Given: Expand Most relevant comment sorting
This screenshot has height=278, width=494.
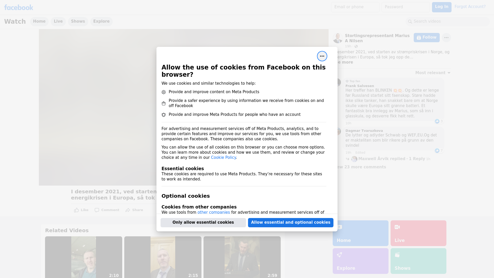Looking at the screenshot, I should tap(433, 73).
